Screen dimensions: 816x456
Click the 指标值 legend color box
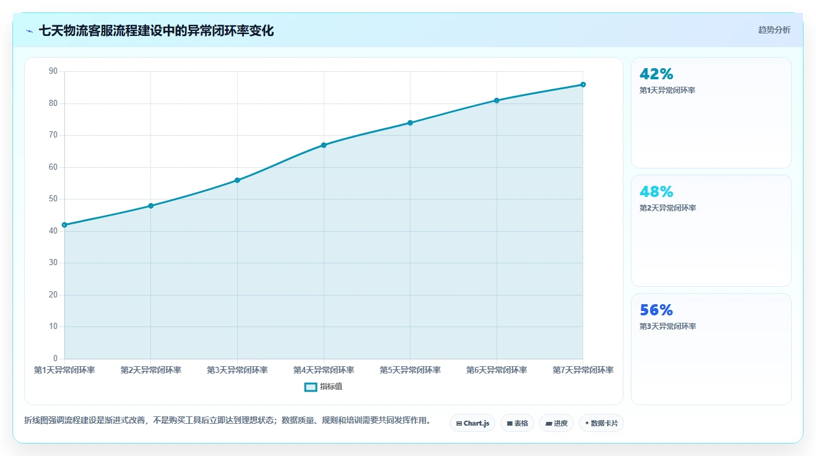click(x=311, y=387)
